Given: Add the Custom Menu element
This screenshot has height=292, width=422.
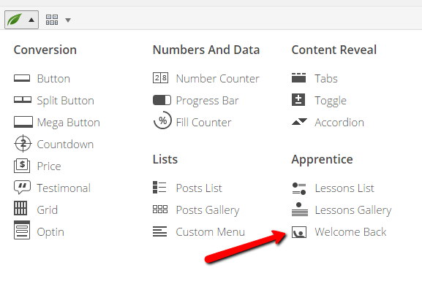Looking at the screenshot, I should pos(199,232).
